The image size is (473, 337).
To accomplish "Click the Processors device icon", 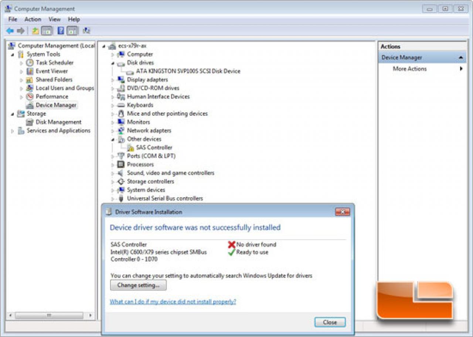I will pyautogui.click(x=120, y=164).
